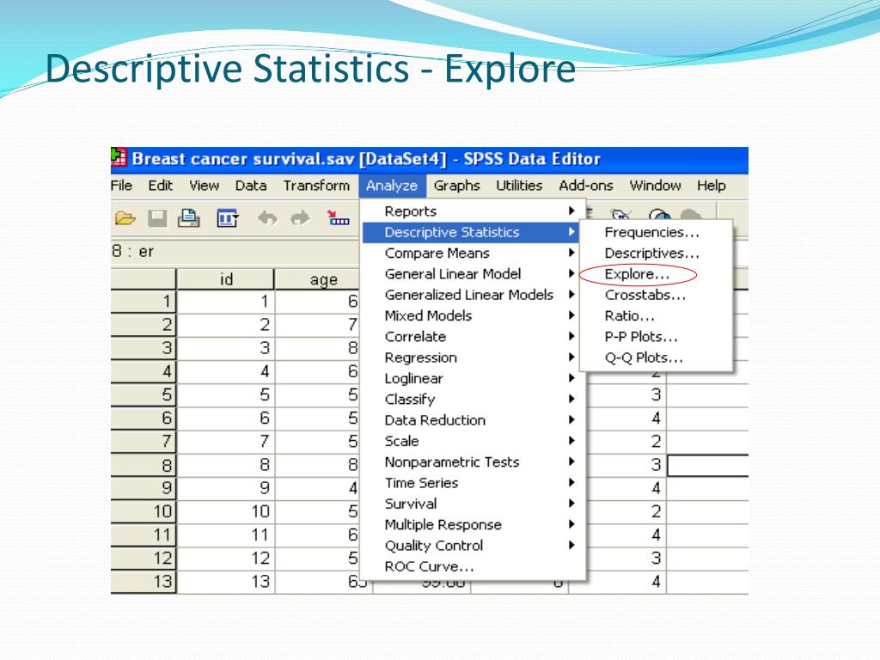The image size is (880, 660).
Task: Expand the Regression submenu arrow
Action: [571, 357]
